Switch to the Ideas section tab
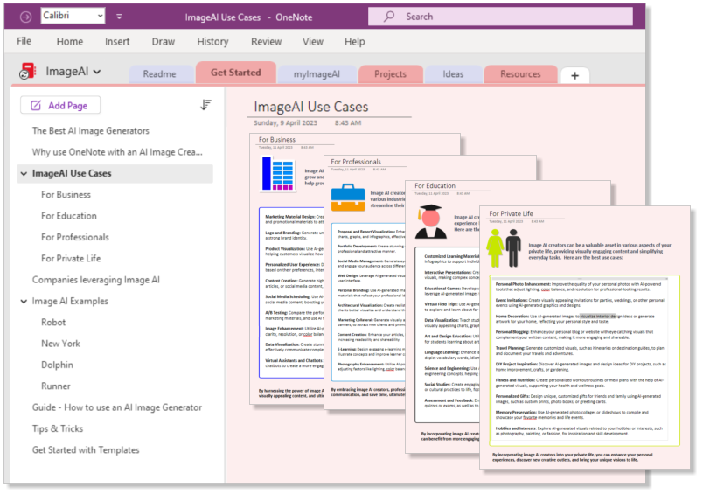 (x=453, y=74)
